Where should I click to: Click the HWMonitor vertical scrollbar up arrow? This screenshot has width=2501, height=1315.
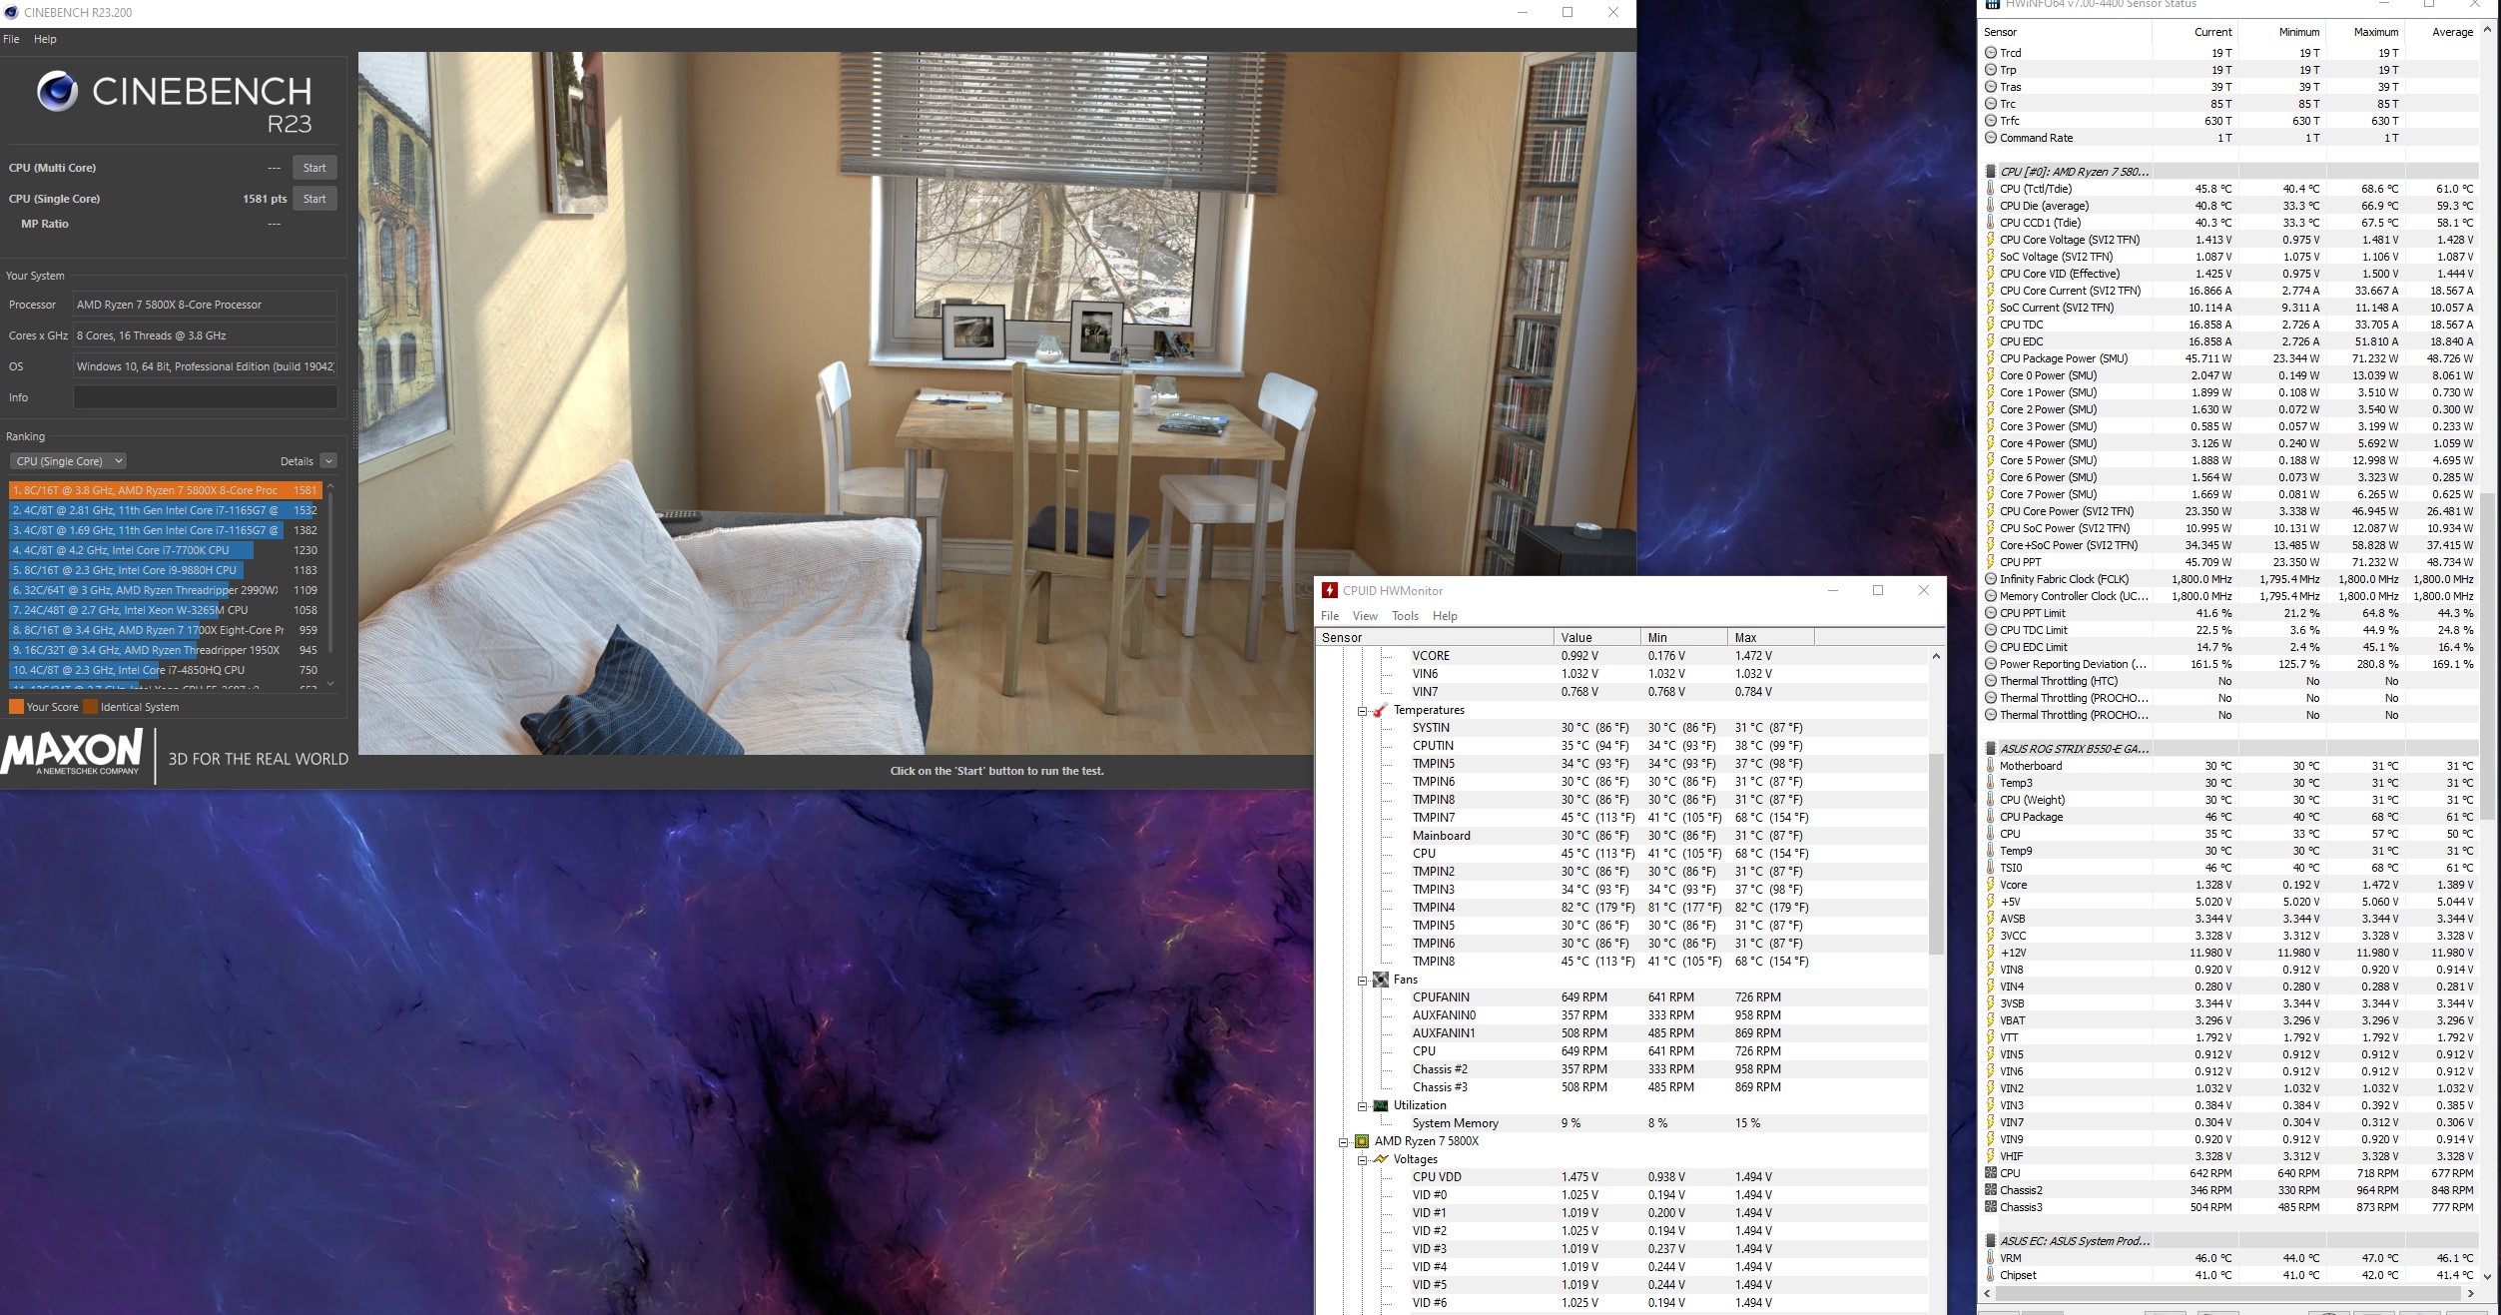pyautogui.click(x=1936, y=656)
